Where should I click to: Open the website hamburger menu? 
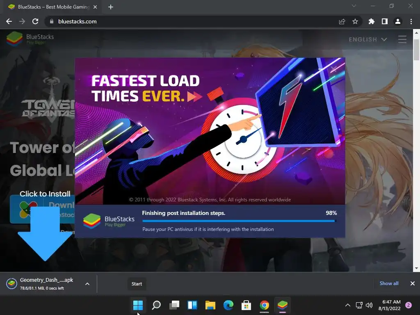coord(402,39)
